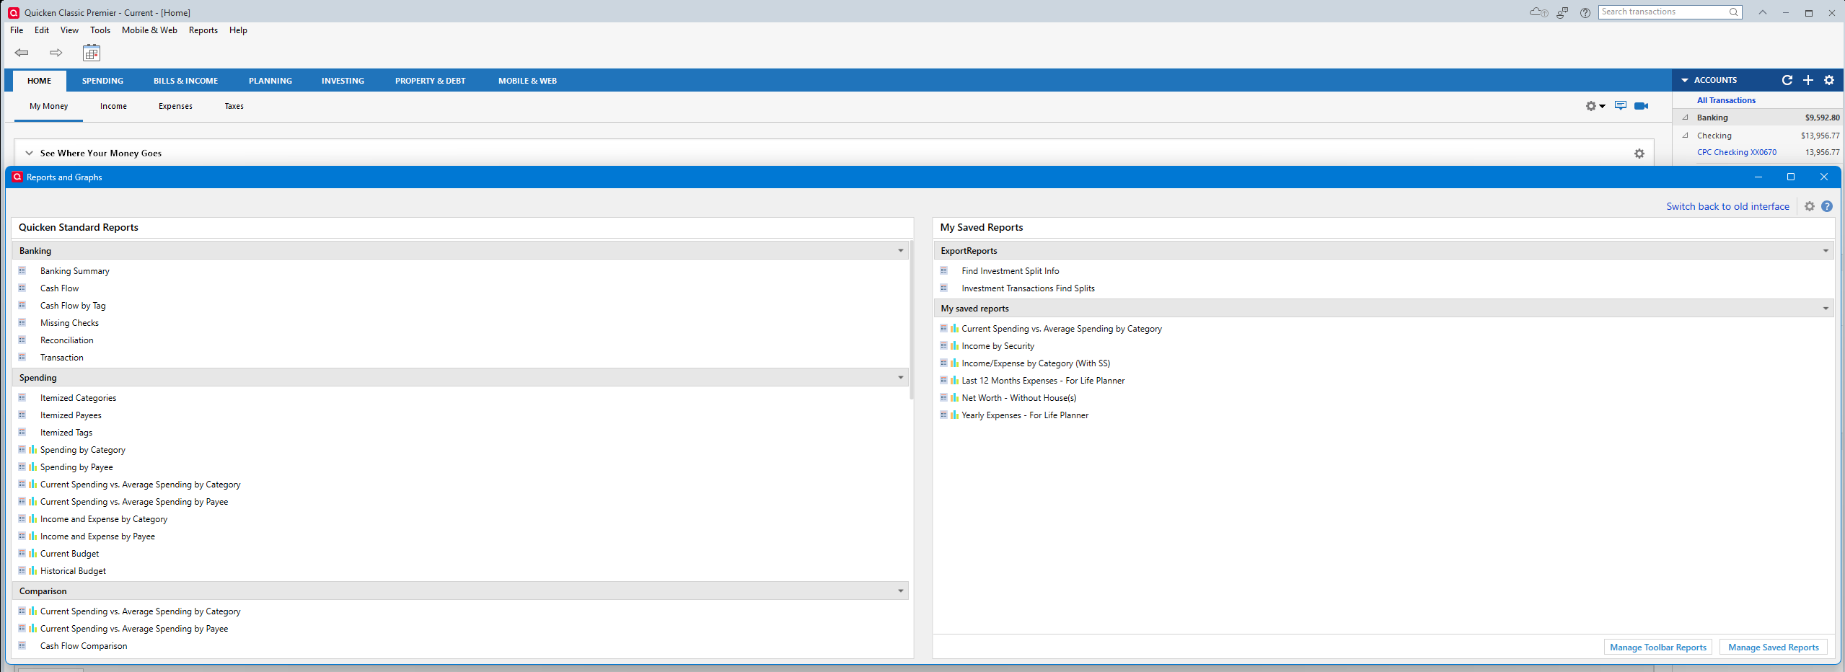1845x672 pixels.
Task: Open All Transactions link
Action: coord(1726,100)
